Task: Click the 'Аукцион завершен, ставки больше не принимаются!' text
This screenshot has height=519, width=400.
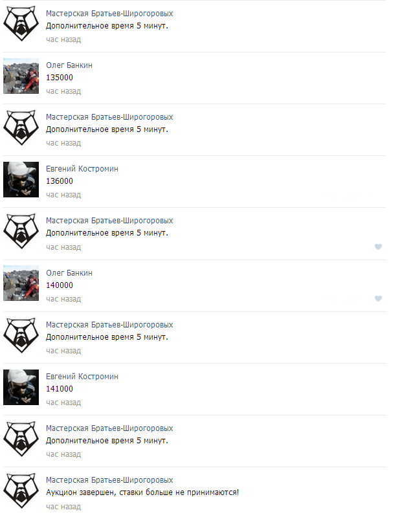Action: pyautogui.click(x=142, y=492)
